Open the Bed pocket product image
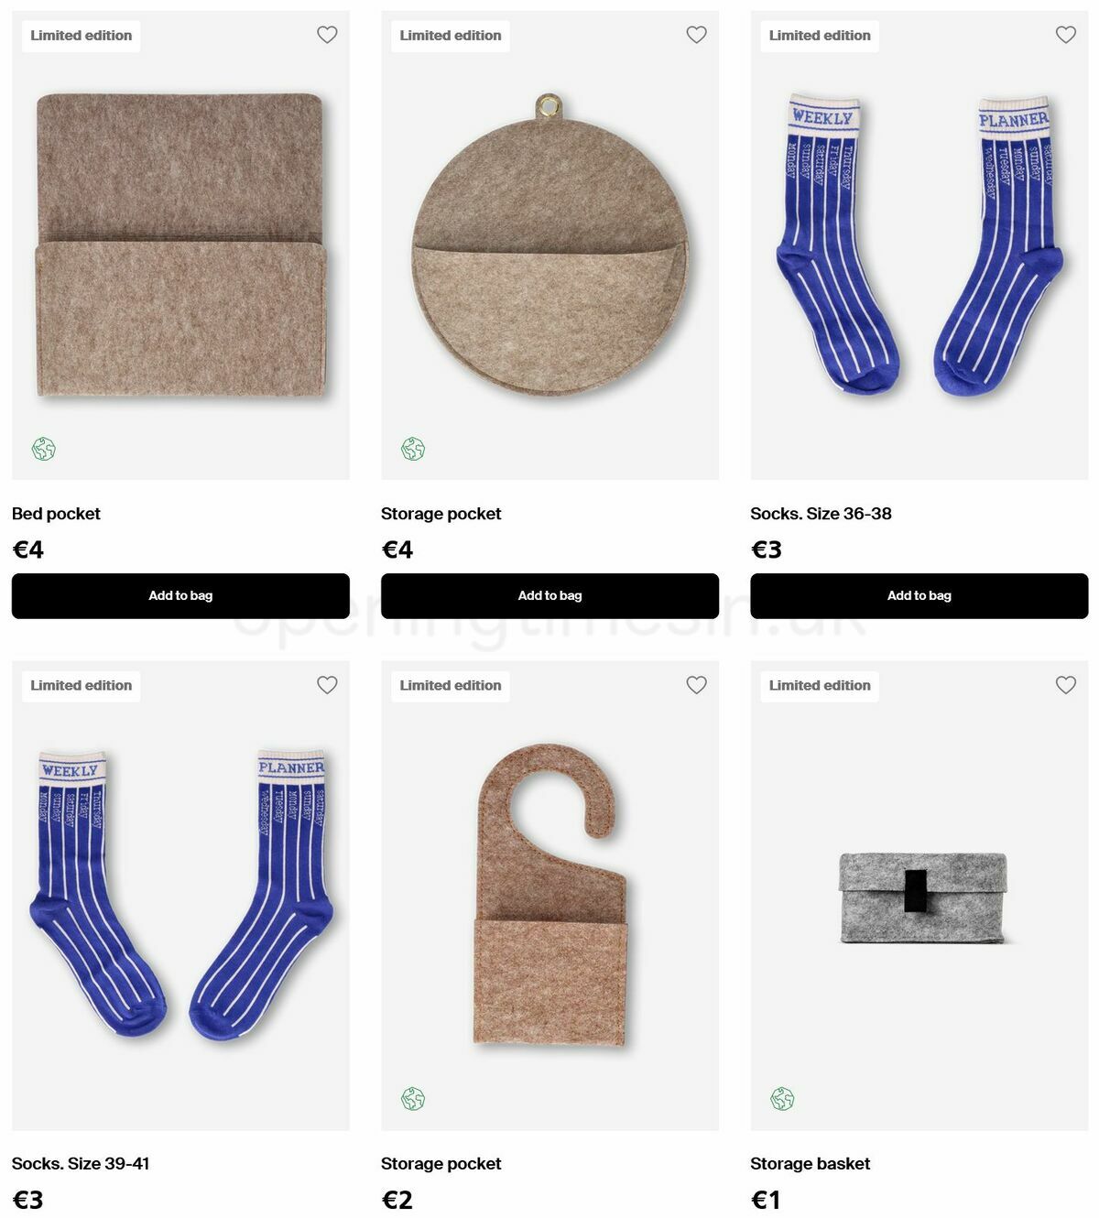The image size is (1099, 1218). pos(180,245)
